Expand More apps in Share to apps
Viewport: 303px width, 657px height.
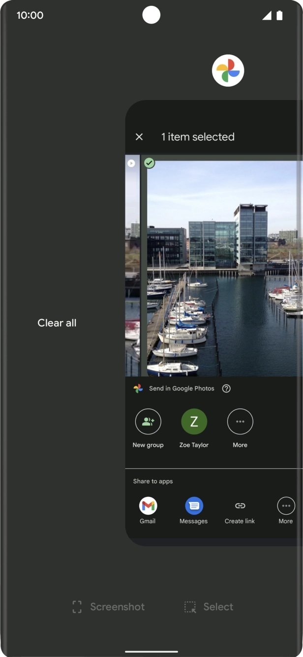pos(286,506)
